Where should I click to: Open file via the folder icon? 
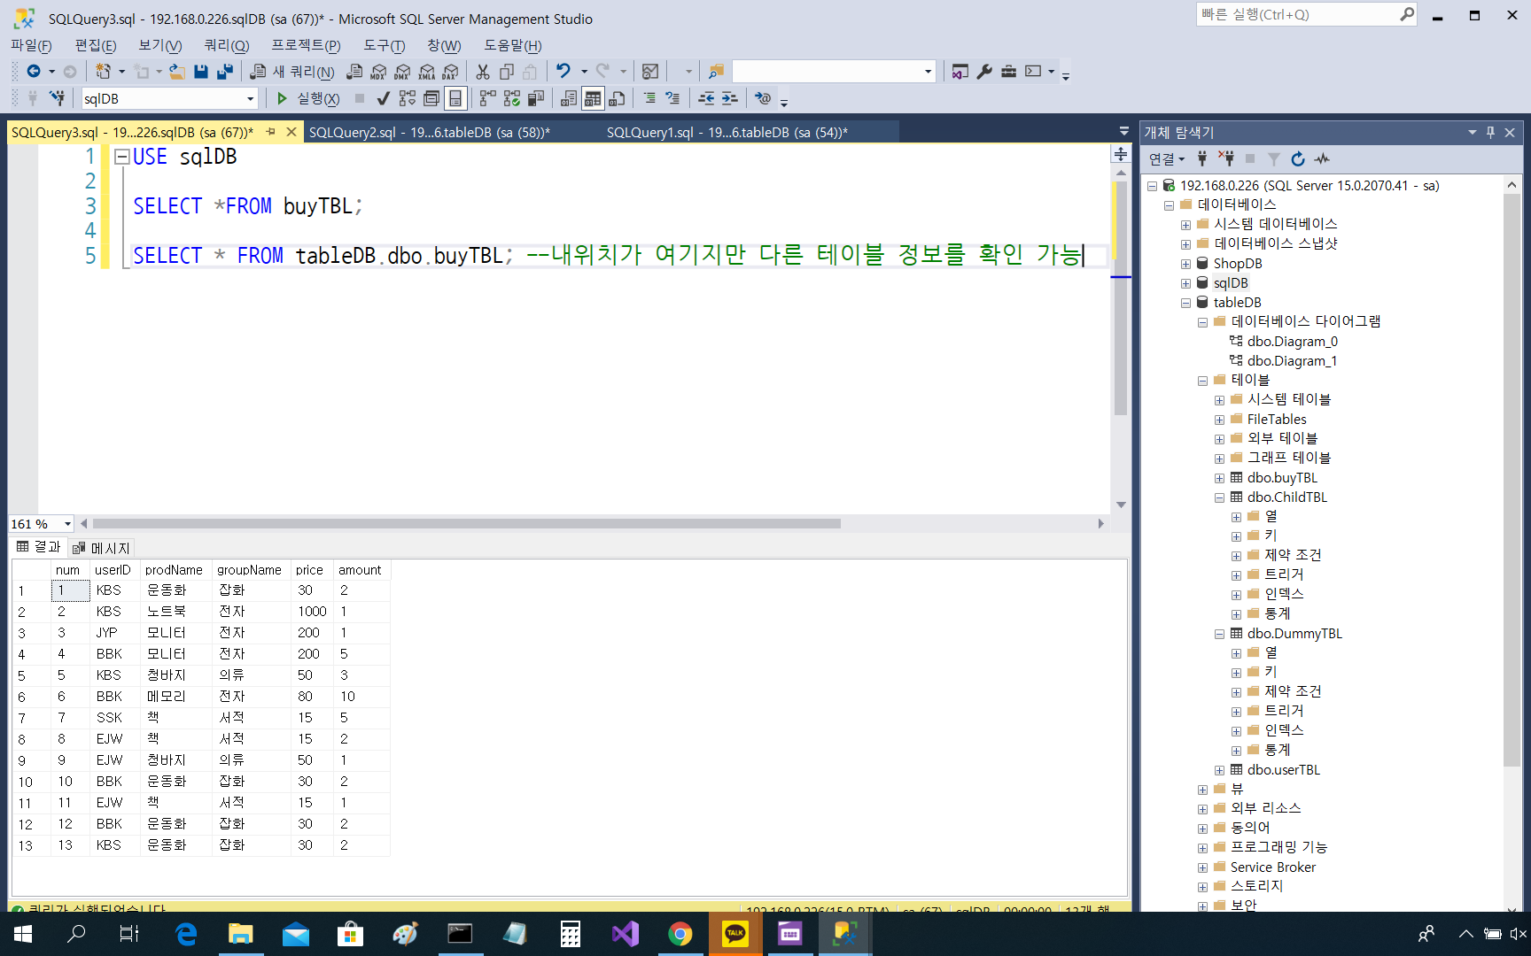coord(177,72)
